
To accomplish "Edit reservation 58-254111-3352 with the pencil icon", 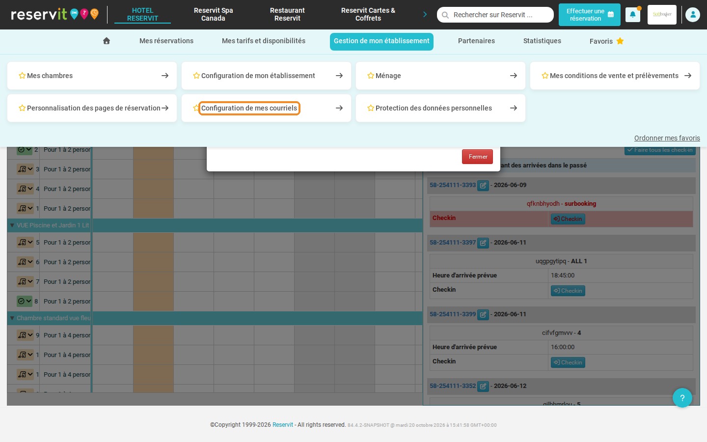I will tap(483, 386).
